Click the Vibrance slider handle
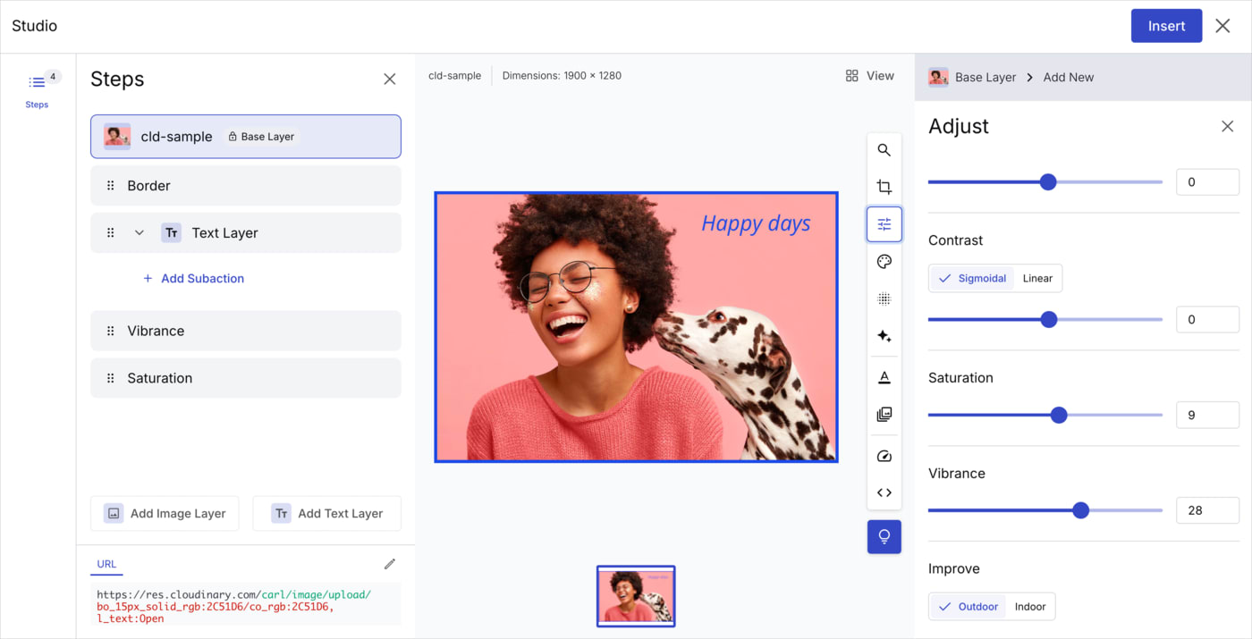 [x=1080, y=510]
